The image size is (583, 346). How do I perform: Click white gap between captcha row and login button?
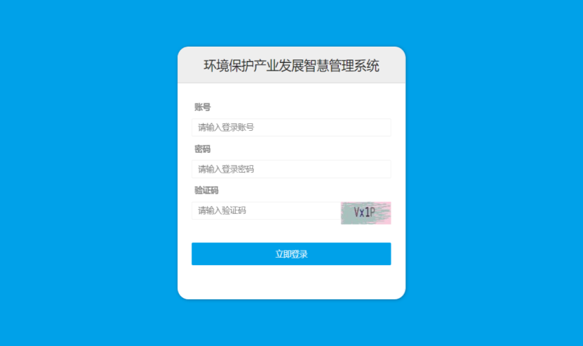tap(291, 234)
